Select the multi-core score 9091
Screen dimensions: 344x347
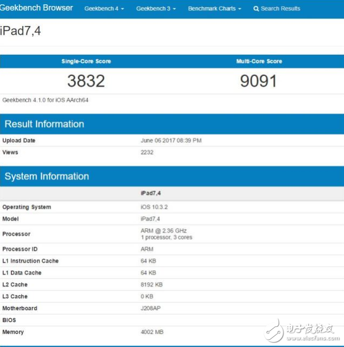pos(258,81)
